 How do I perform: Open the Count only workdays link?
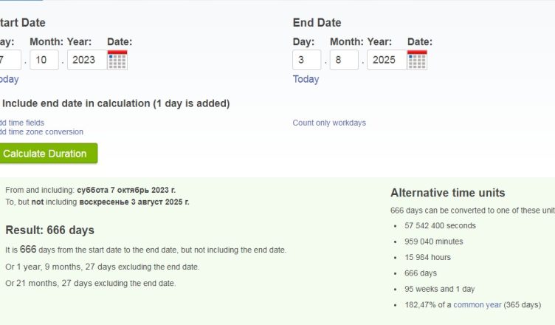coord(329,123)
